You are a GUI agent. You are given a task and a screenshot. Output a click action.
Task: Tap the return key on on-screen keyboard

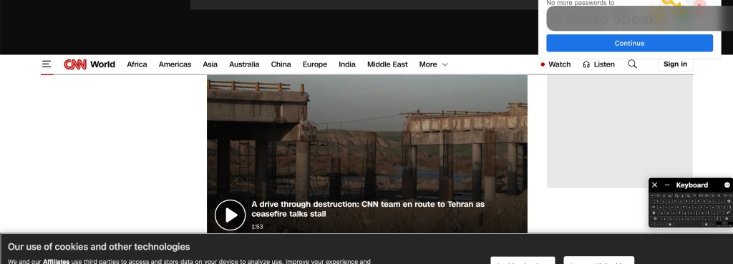(x=727, y=212)
